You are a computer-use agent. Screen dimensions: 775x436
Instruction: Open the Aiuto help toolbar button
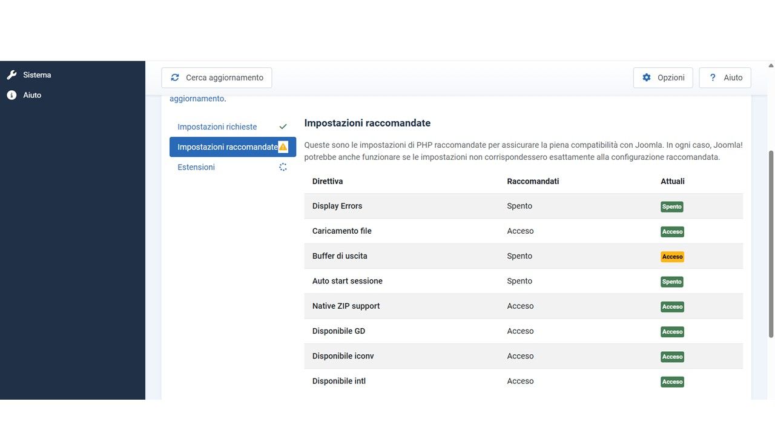(725, 78)
